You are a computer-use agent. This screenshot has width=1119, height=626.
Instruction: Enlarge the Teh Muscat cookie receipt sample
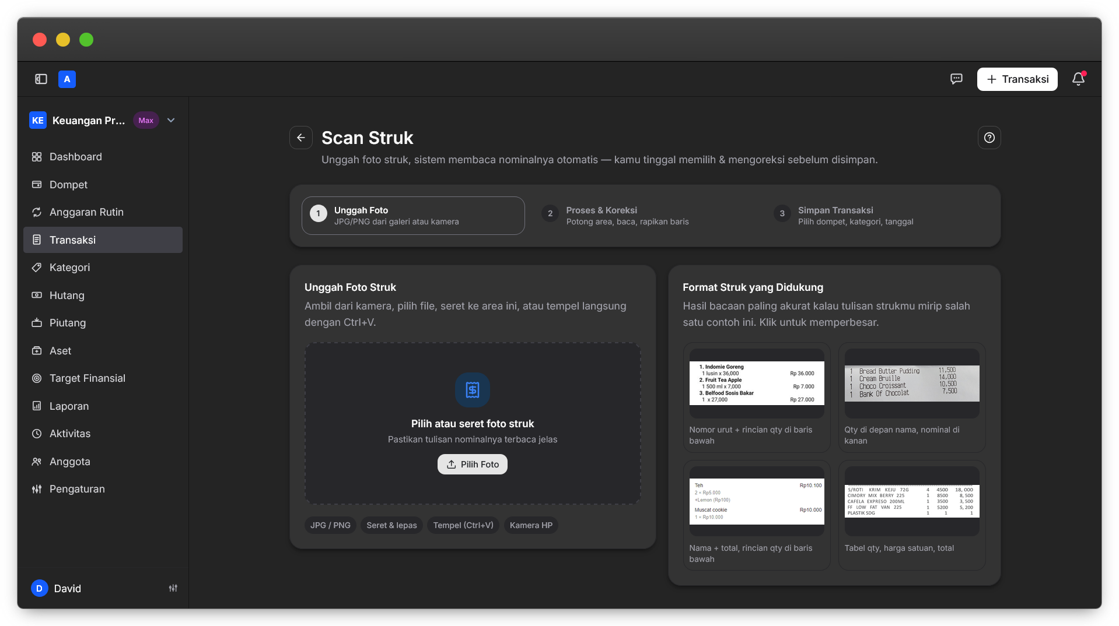pos(757,515)
